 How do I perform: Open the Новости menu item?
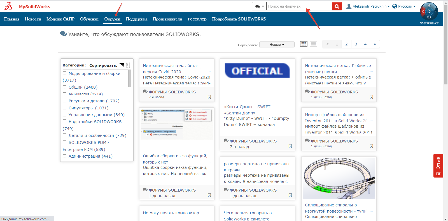pyautogui.click(x=33, y=19)
